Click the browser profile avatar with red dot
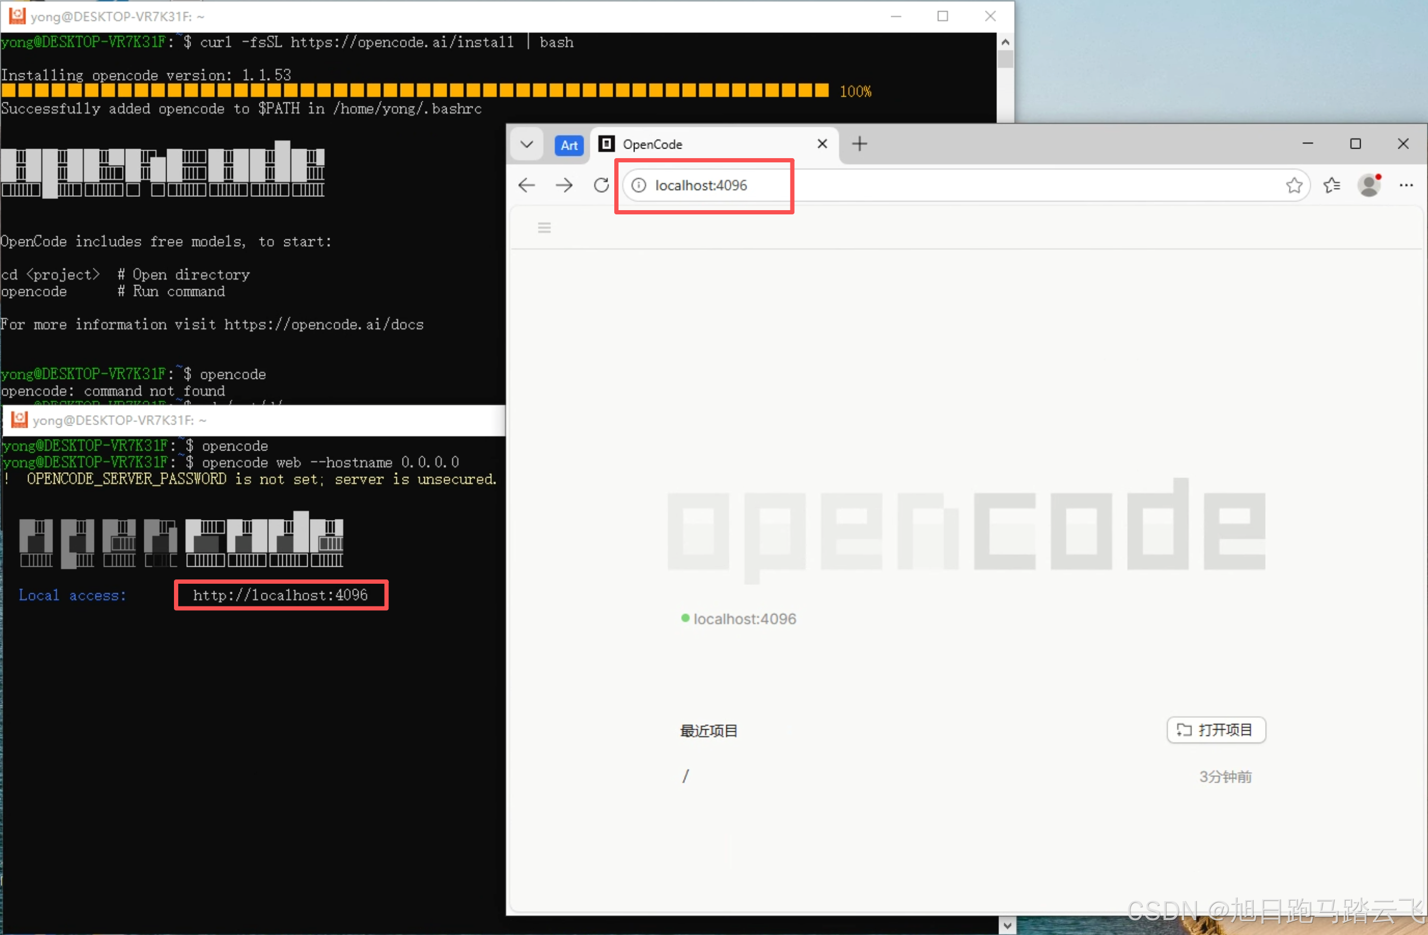Image resolution: width=1428 pixels, height=935 pixels. point(1370,185)
